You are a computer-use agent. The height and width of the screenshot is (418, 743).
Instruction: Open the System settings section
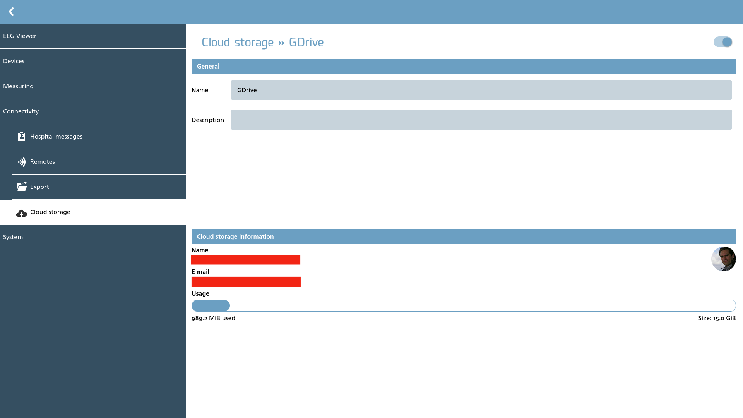(x=93, y=237)
